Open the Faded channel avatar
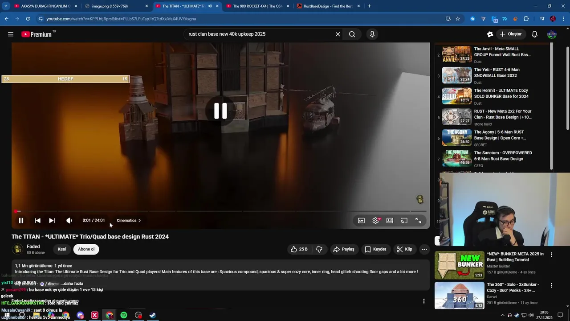 (x=18, y=249)
